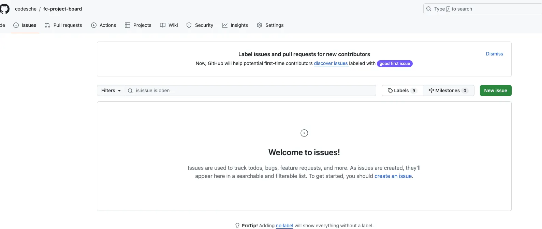The image size is (542, 229).
Task: Click the purple 'good first issue' label
Action: (x=395, y=64)
